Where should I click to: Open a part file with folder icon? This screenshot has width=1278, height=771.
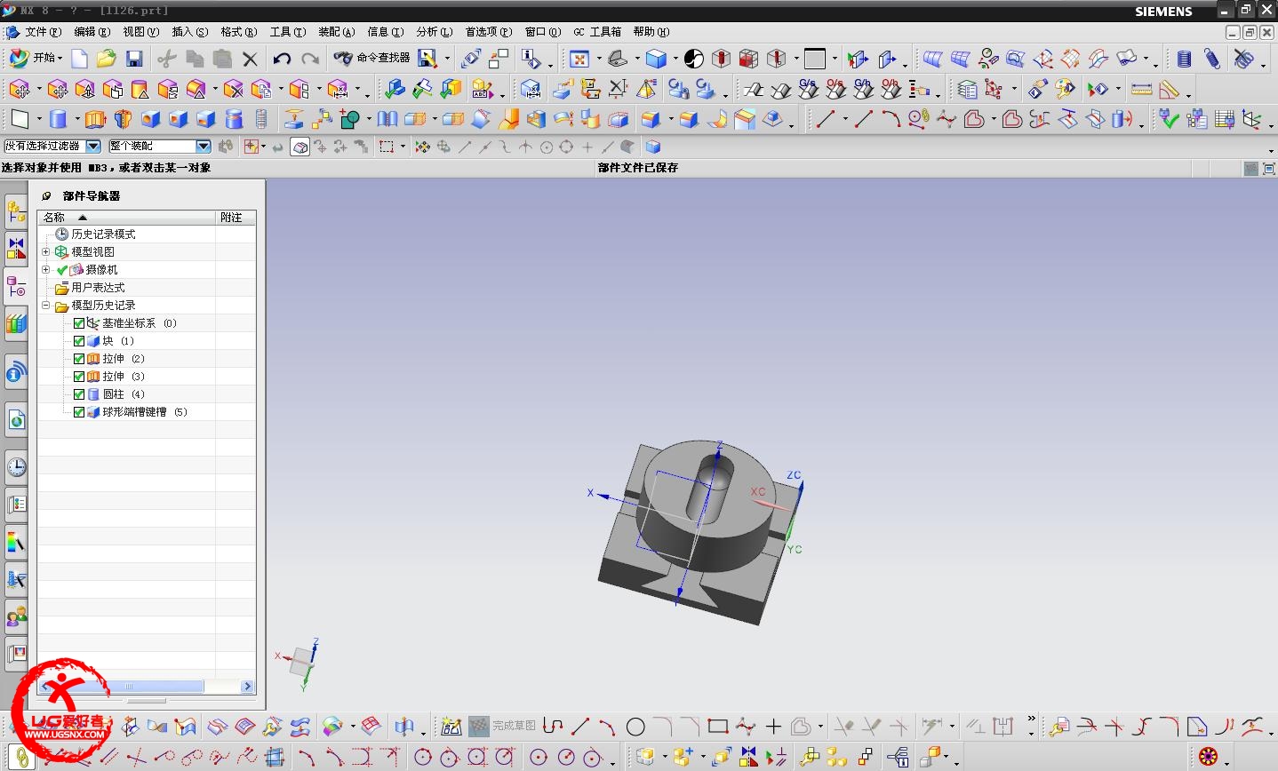click(107, 59)
